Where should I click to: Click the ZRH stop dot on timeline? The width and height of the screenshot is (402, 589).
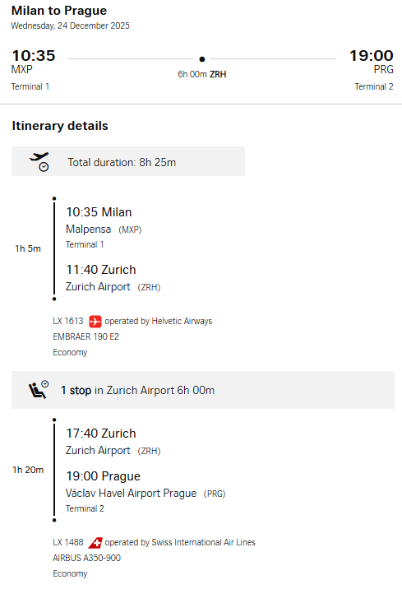pyautogui.click(x=202, y=59)
